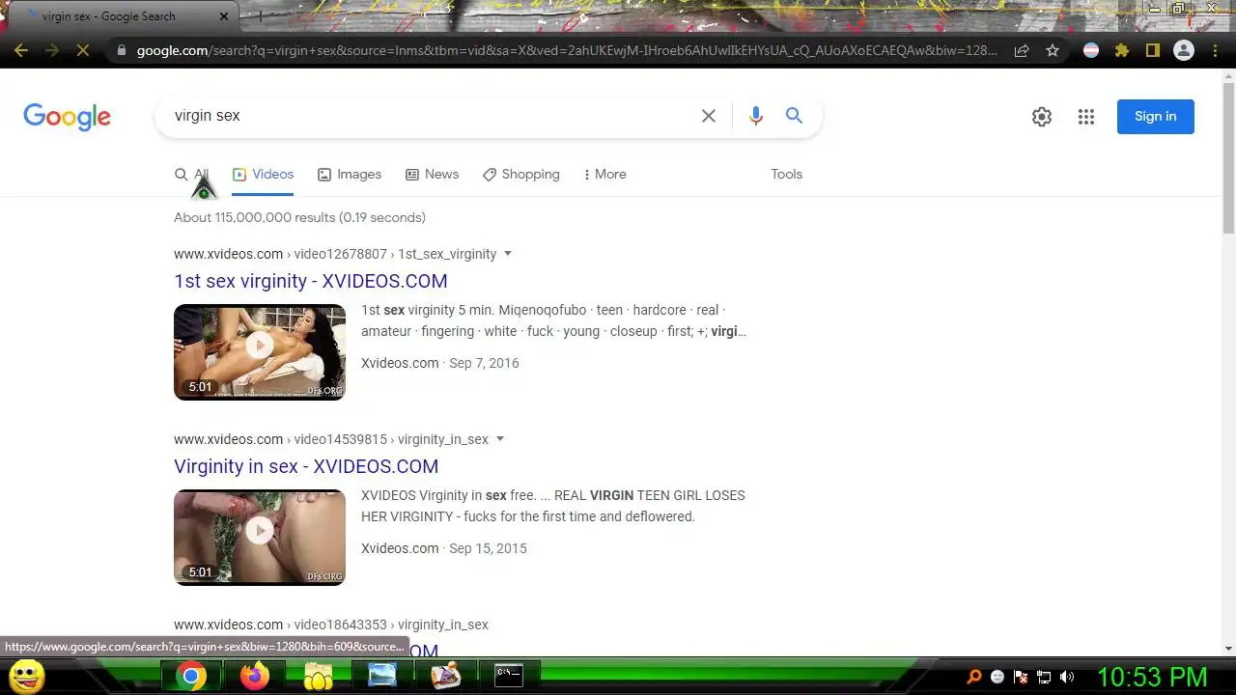Screen dimensions: 1236x695
Task: Start voice search via microphone icon
Action: [756, 116]
